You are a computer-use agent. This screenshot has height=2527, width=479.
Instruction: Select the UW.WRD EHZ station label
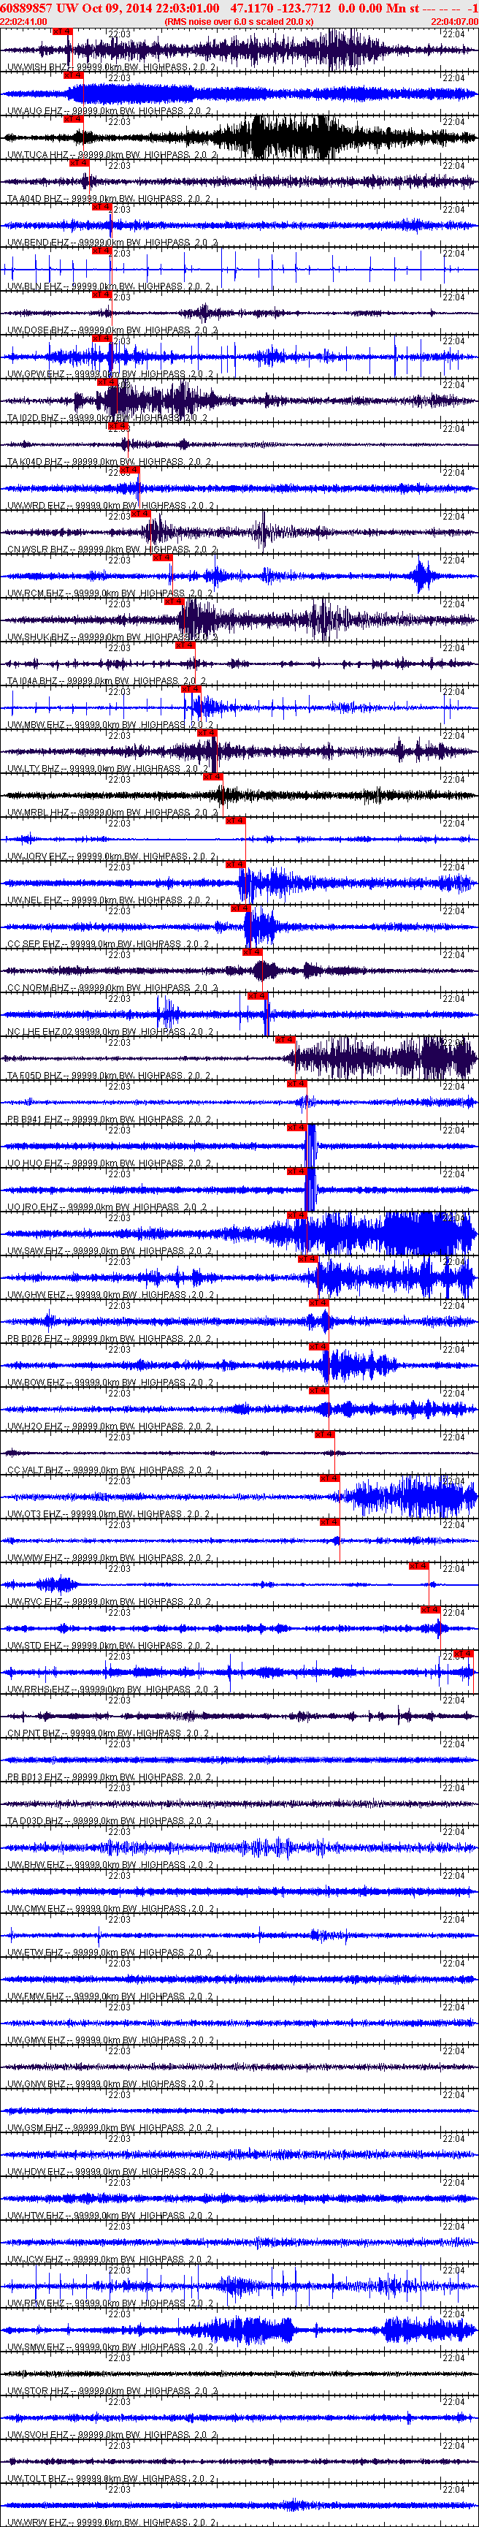point(109,506)
